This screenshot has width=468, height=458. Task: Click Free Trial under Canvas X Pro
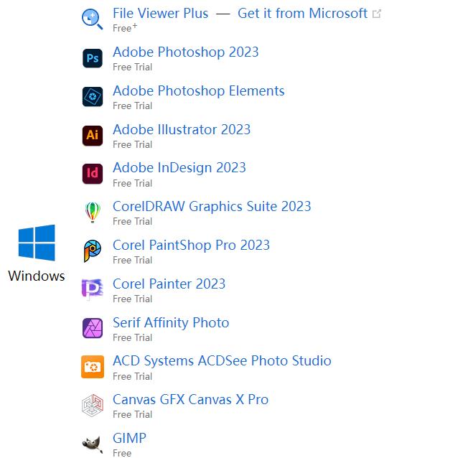[x=133, y=414]
